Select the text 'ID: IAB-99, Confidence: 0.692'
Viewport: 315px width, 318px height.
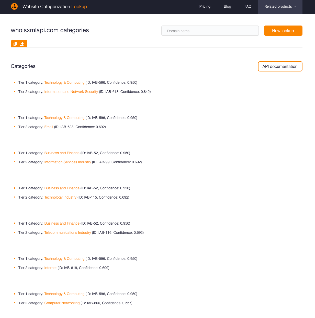(x=117, y=162)
